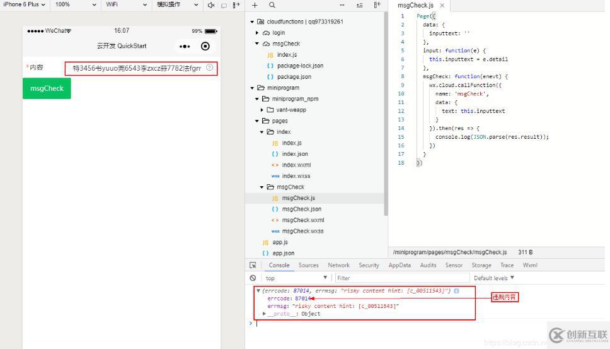
Task: Click the mute sound icon in simulator toolbar
Action: click(211, 5)
